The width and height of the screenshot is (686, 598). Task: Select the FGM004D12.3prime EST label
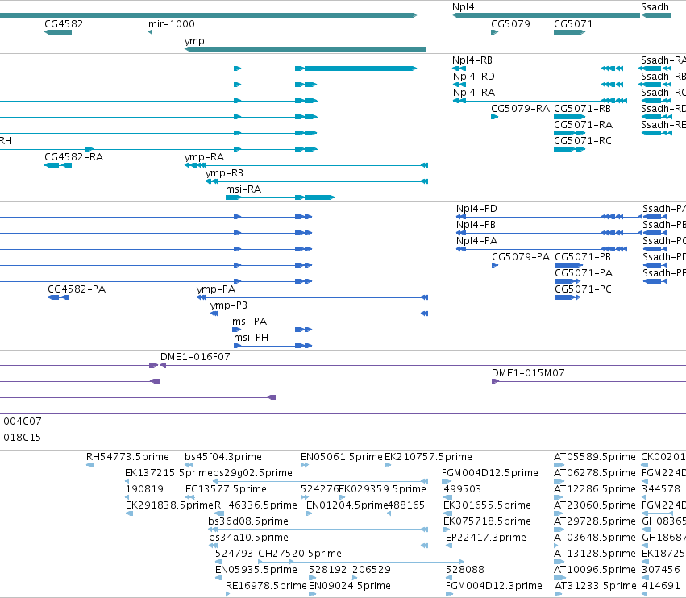493,586
